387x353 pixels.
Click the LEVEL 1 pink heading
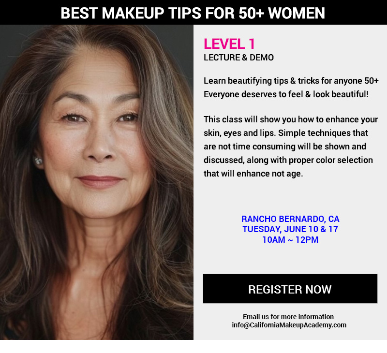[229, 44]
